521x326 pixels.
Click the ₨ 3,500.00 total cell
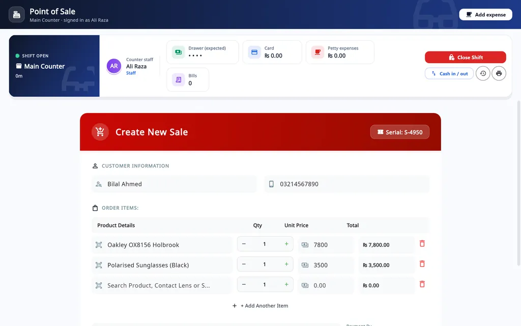point(387,265)
